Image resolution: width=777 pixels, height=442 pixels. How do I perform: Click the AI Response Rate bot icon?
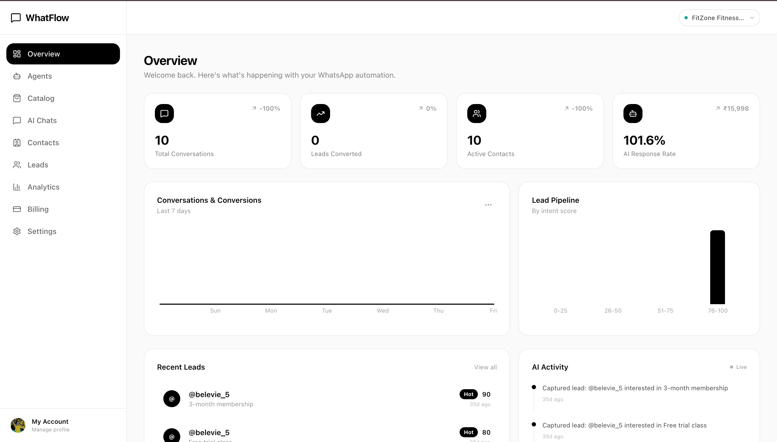click(x=633, y=114)
